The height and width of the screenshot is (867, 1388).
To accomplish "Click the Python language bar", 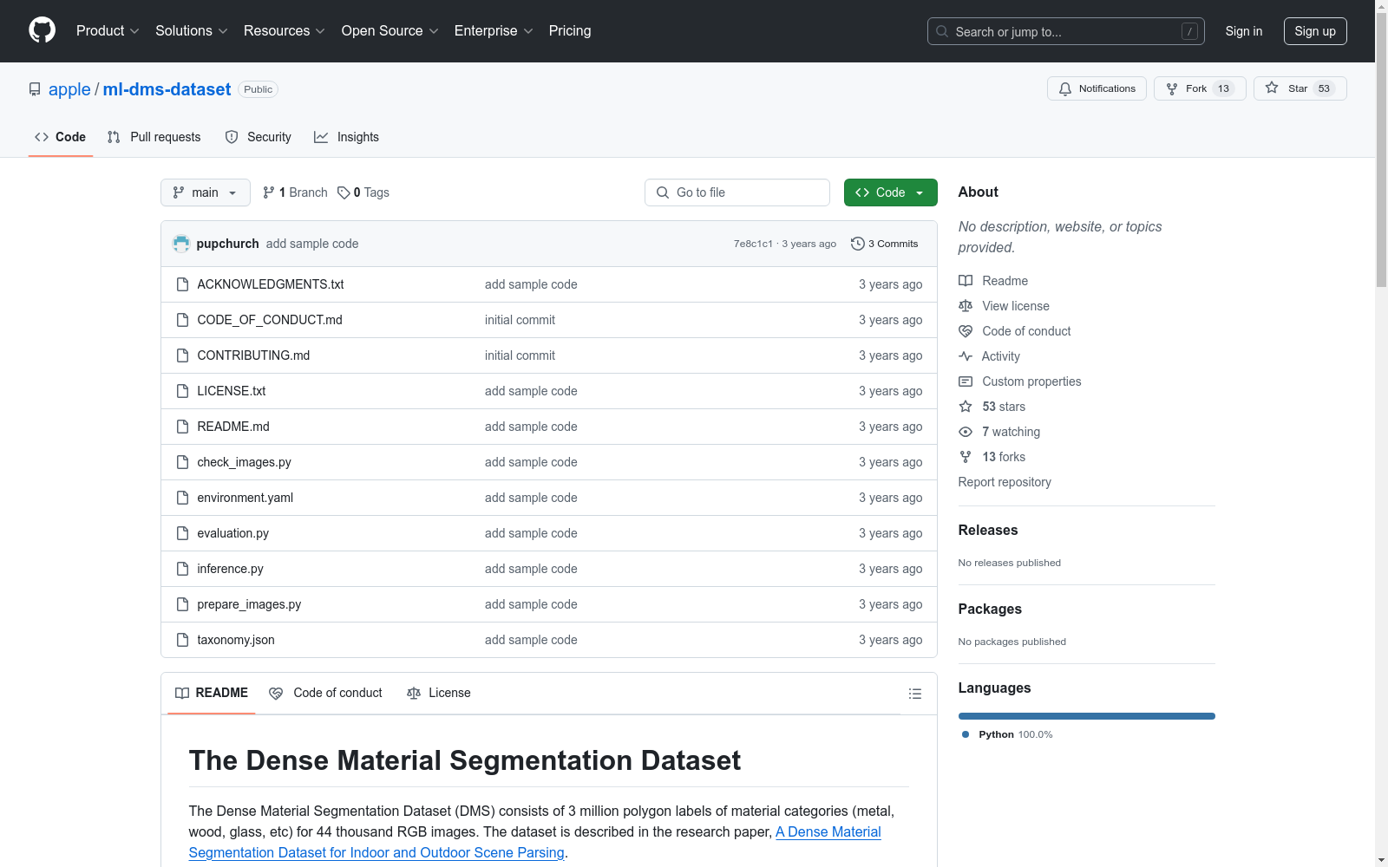I will [1087, 716].
